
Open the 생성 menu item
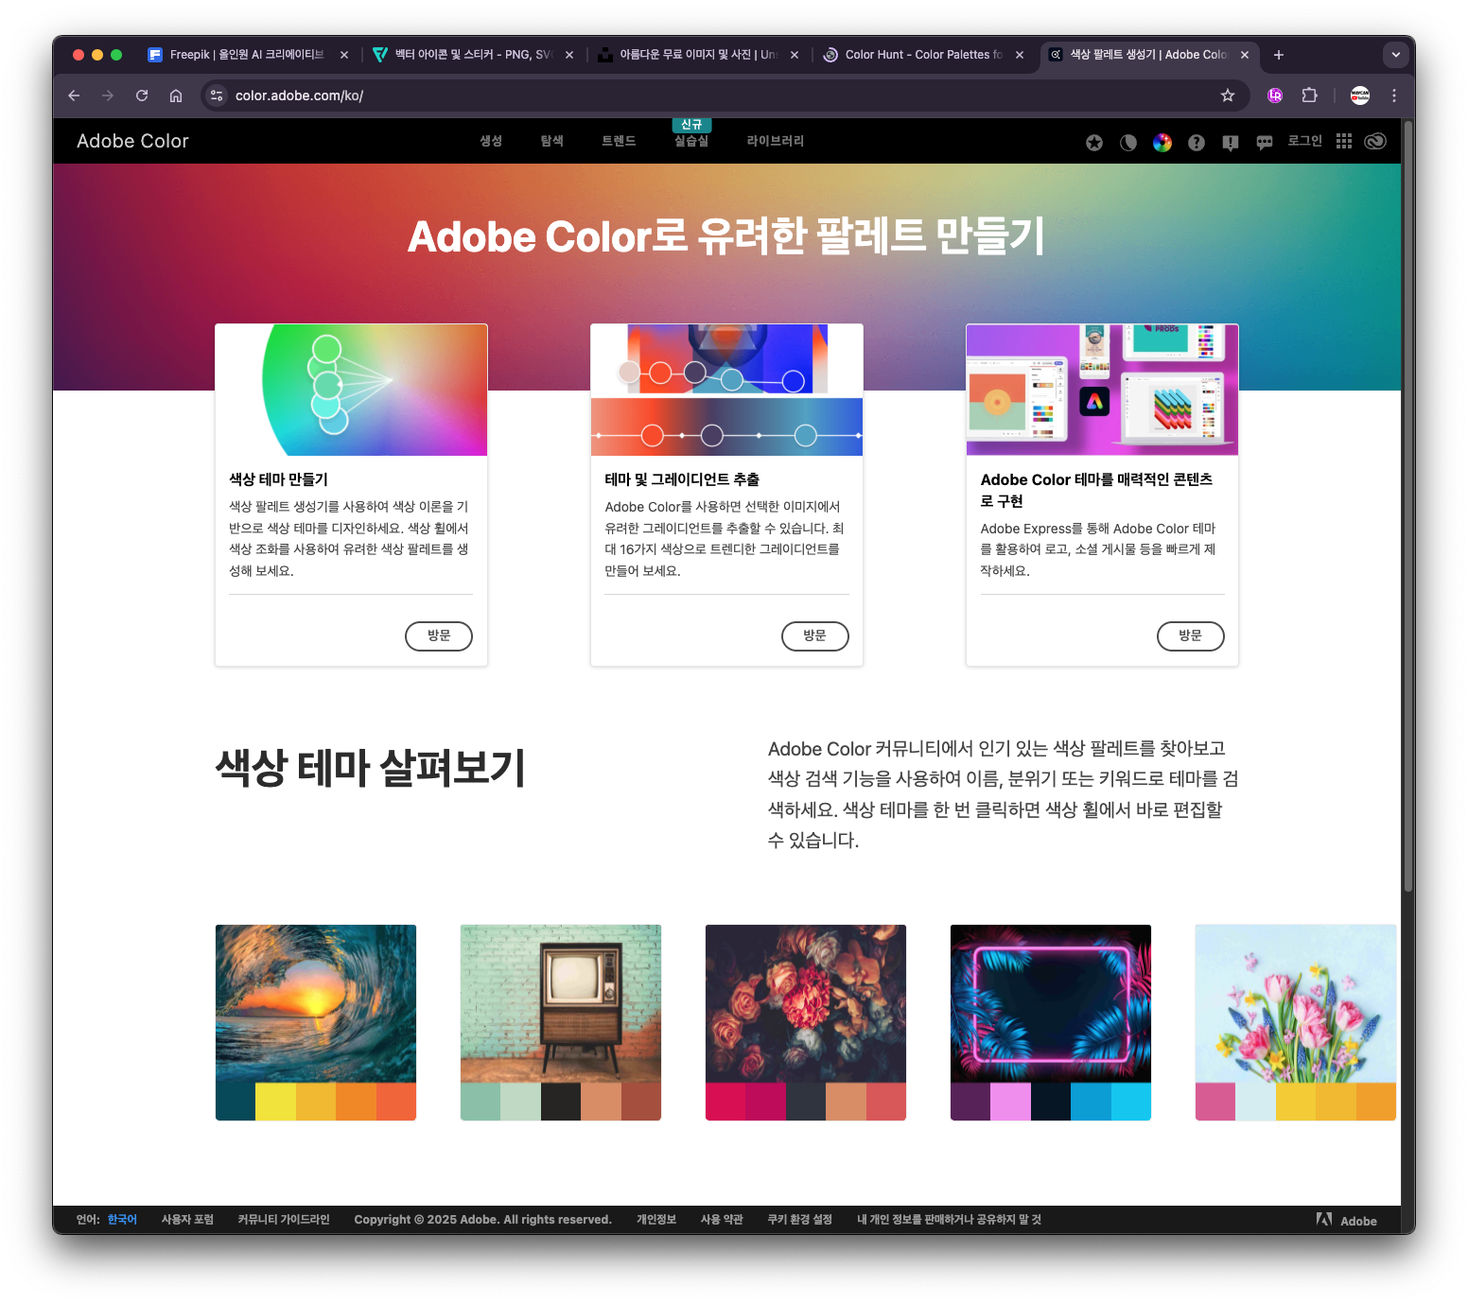[x=491, y=141]
